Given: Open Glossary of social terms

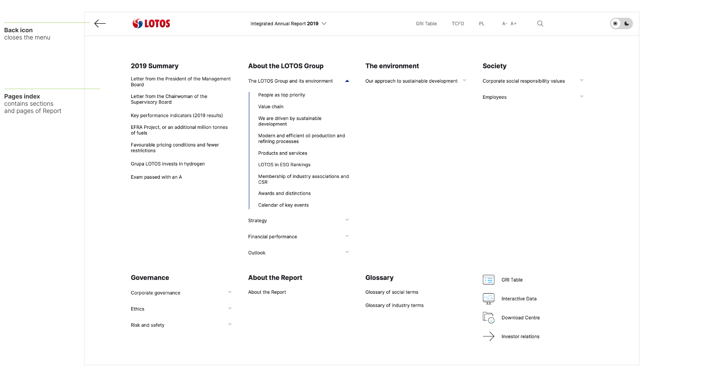Looking at the screenshot, I should click(392, 292).
